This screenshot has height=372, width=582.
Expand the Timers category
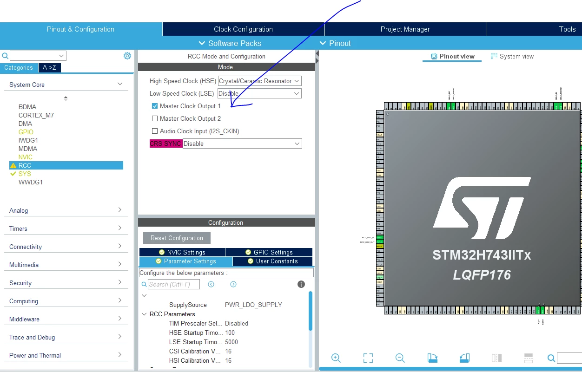click(66, 228)
